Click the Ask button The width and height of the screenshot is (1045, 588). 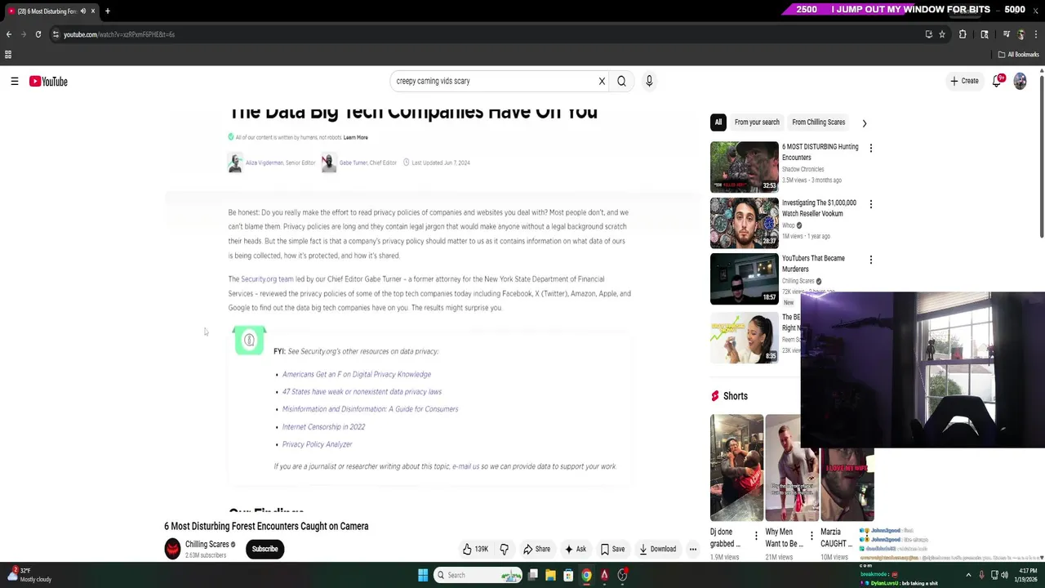coord(576,550)
